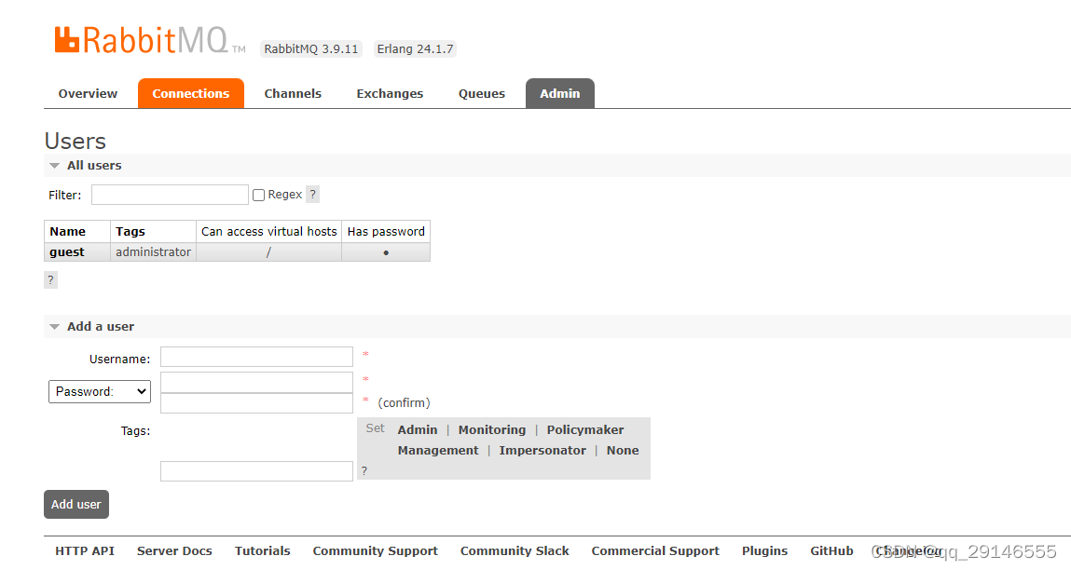The width and height of the screenshot is (1071, 570).
Task: Switch to the Overview tab
Action: pyautogui.click(x=88, y=93)
